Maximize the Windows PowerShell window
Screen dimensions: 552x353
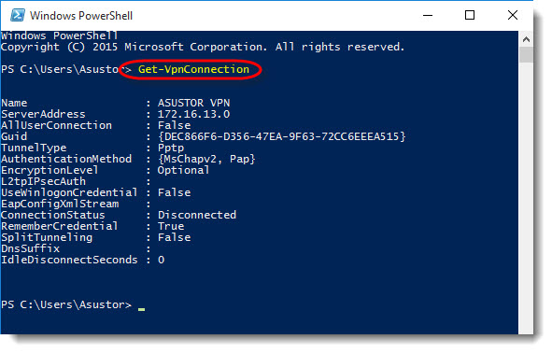[470, 15]
